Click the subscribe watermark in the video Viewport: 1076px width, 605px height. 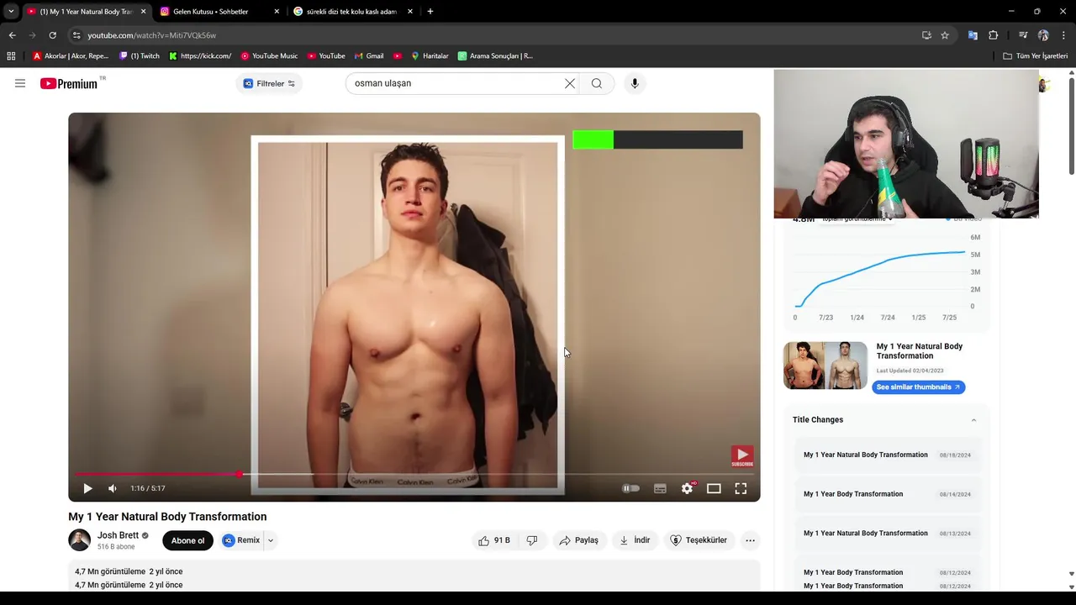(742, 456)
